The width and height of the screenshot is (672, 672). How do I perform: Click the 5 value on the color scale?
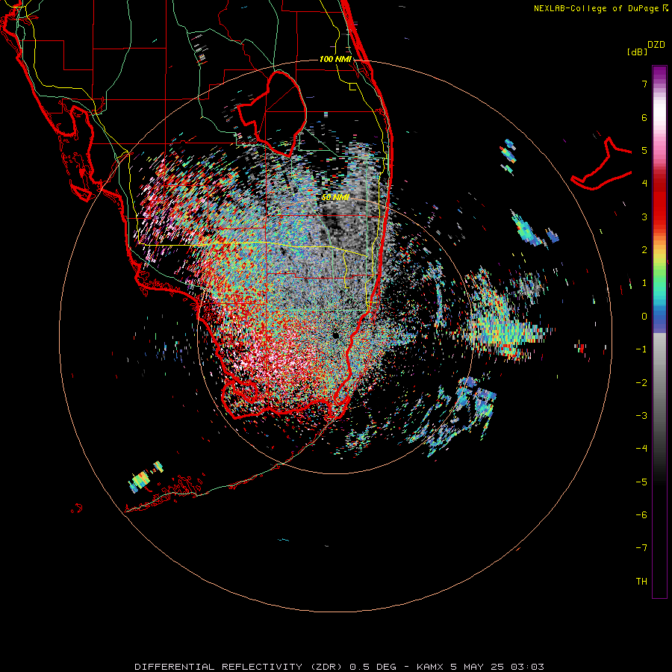coord(644,150)
